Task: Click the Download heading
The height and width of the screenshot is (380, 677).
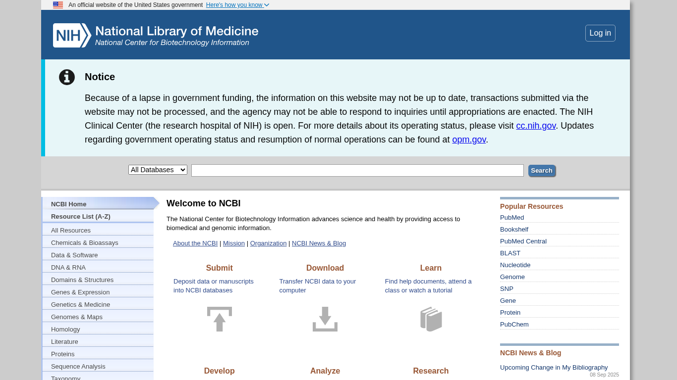Action: 325,268
